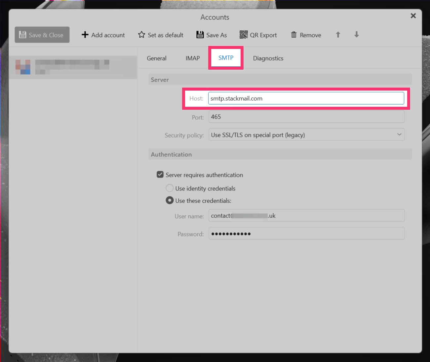
Task: Uncheck Server requires authentication
Action: tap(160, 175)
